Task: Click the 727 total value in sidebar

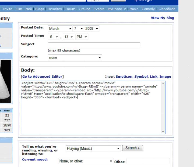Action: click(7, 120)
